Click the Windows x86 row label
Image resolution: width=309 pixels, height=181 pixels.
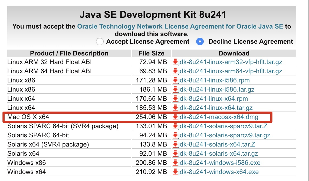(x=27, y=163)
